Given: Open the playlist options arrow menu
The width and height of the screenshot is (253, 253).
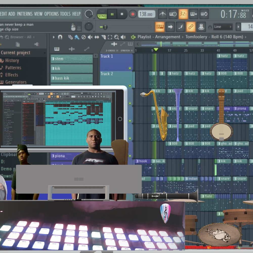Looking at the screenshot, I should 54,37.
